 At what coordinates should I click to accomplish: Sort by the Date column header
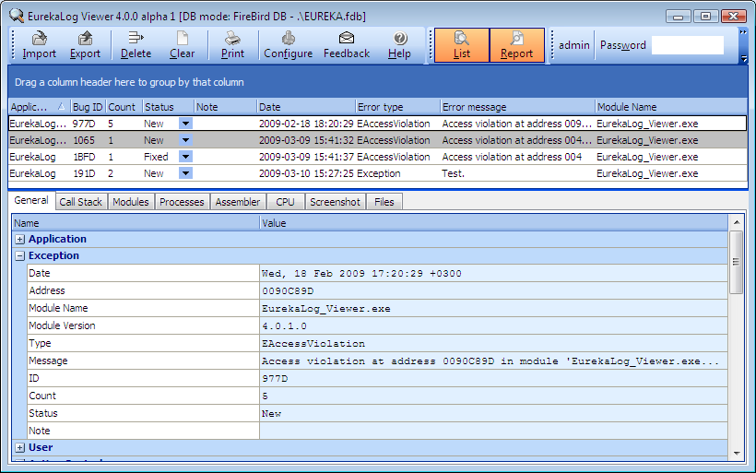pyautogui.click(x=306, y=107)
